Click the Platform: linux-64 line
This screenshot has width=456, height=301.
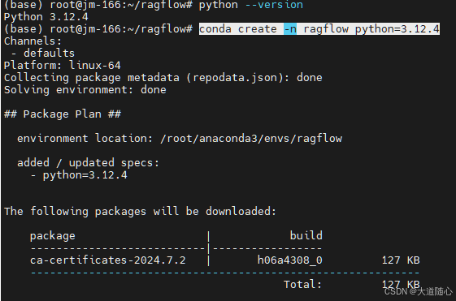[x=63, y=65]
